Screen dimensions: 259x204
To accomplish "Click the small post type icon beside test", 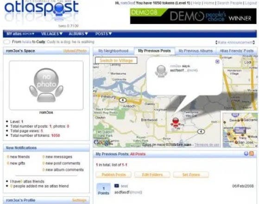I will (116, 186).
